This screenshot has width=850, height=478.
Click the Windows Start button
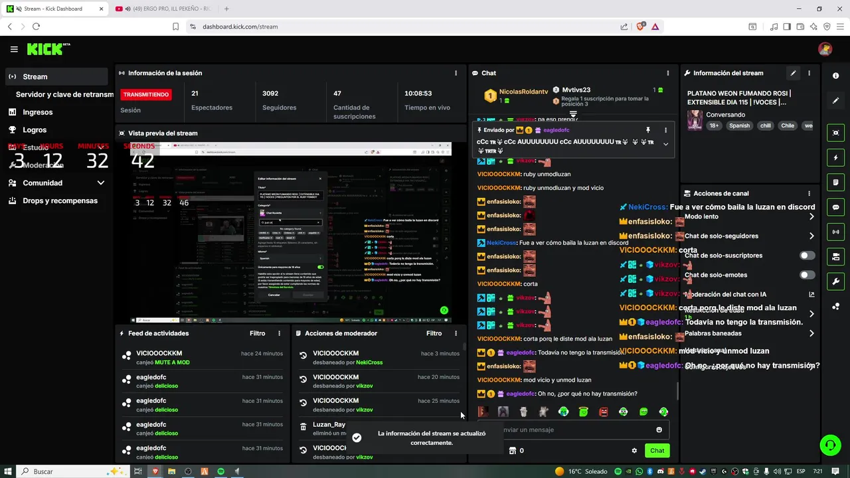[x=9, y=471]
